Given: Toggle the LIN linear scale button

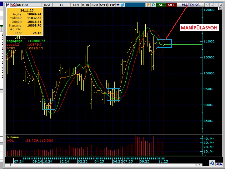Looking at the screenshot, I should pos(76,5).
